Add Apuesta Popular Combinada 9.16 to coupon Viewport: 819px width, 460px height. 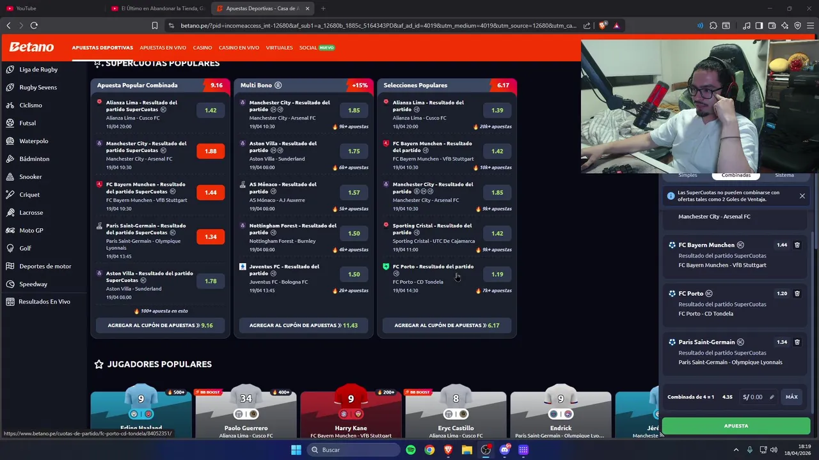tap(160, 325)
